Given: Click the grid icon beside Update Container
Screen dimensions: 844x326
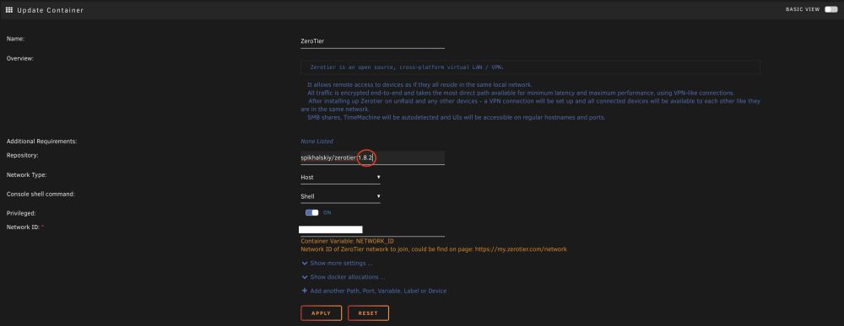Looking at the screenshot, I should click(9, 9).
